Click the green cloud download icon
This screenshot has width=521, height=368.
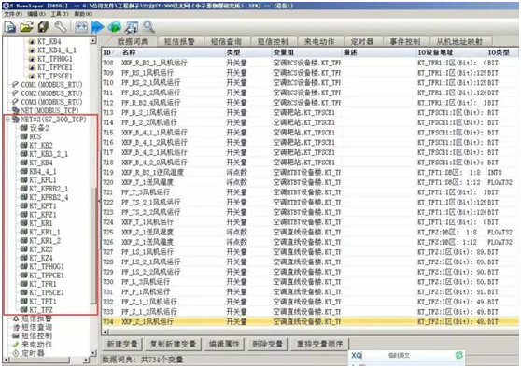click(x=114, y=27)
